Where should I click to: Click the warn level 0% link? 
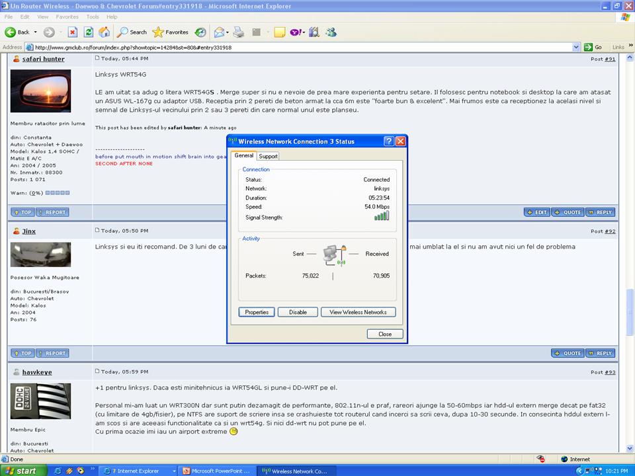coord(36,193)
